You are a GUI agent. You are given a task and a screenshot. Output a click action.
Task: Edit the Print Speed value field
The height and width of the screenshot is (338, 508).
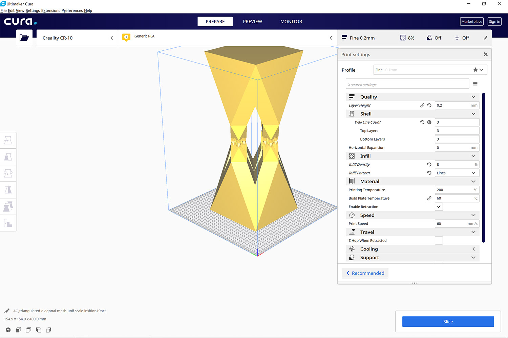coord(454,223)
